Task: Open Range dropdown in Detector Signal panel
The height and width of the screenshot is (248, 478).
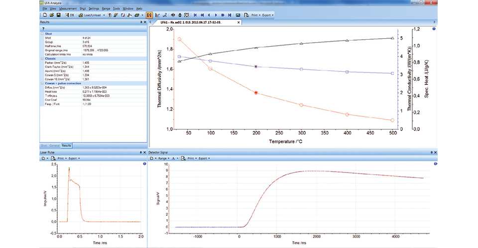Action: pyautogui.click(x=163, y=158)
